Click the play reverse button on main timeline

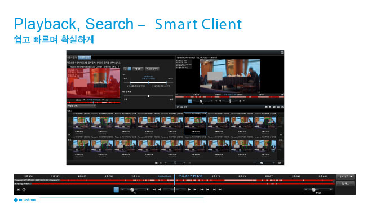(160, 189)
